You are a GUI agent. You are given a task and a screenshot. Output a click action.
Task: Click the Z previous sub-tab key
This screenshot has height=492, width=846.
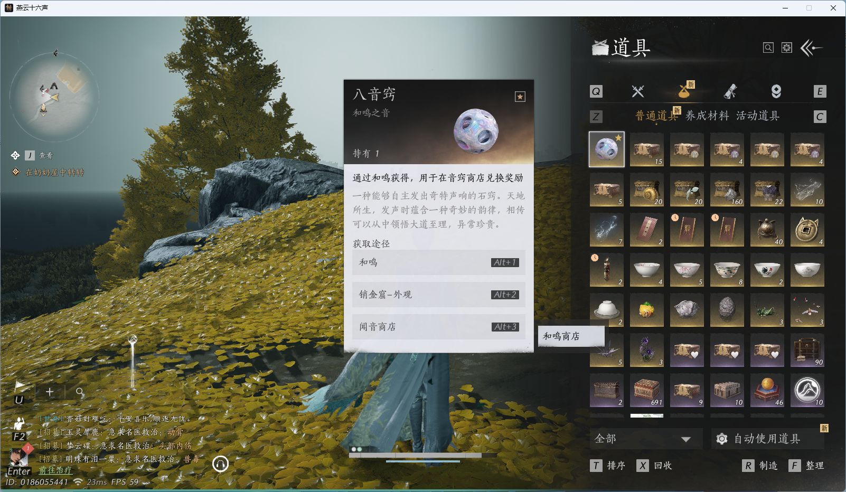tap(596, 117)
